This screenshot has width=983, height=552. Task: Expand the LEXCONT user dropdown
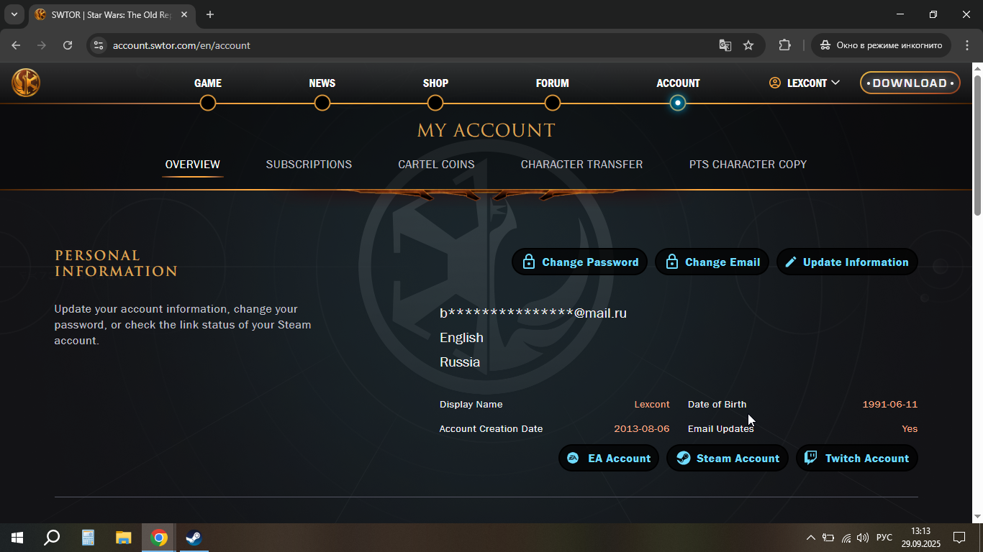coord(805,83)
